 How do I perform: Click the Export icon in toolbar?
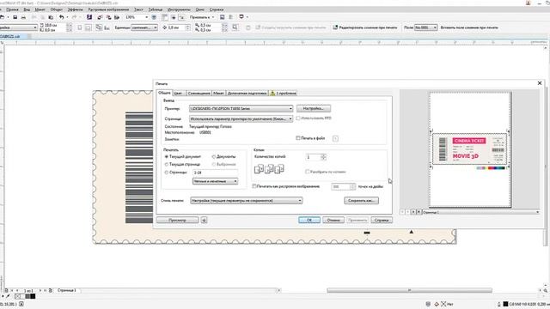point(109,17)
